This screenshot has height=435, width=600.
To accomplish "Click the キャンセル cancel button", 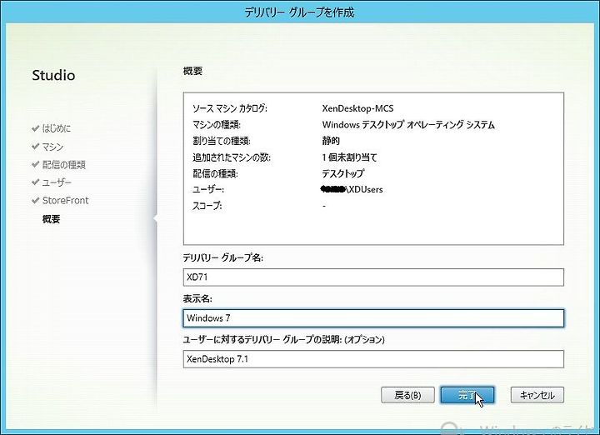I will click(537, 395).
